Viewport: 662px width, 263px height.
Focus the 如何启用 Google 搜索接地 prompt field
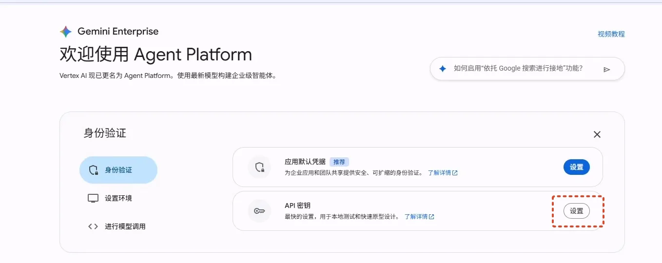click(527, 69)
